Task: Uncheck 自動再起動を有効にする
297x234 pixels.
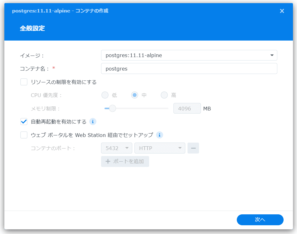Action: (24, 122)
